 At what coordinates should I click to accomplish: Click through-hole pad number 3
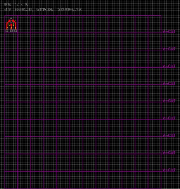click(x=11, y=31)
